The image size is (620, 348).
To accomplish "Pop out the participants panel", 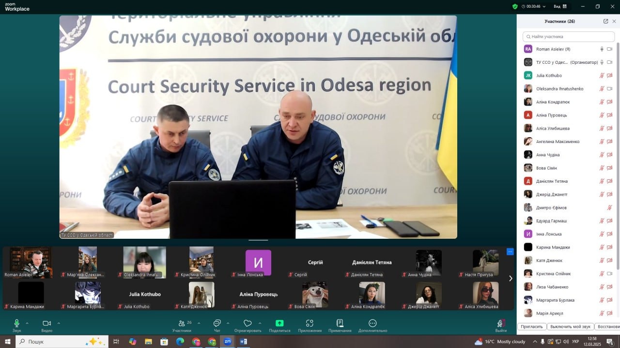I will click(605, 21).
